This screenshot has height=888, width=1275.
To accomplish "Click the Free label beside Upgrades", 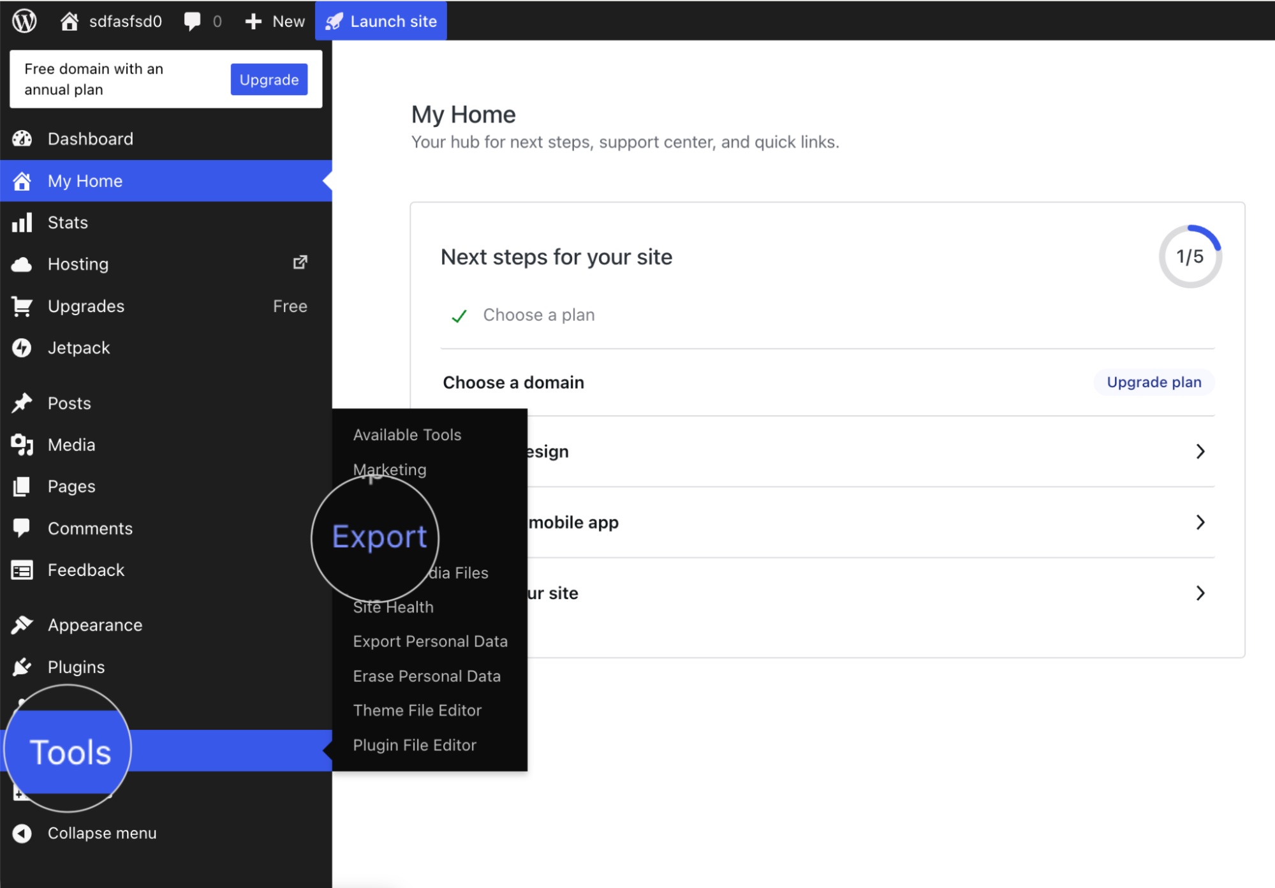I will 290,306.
